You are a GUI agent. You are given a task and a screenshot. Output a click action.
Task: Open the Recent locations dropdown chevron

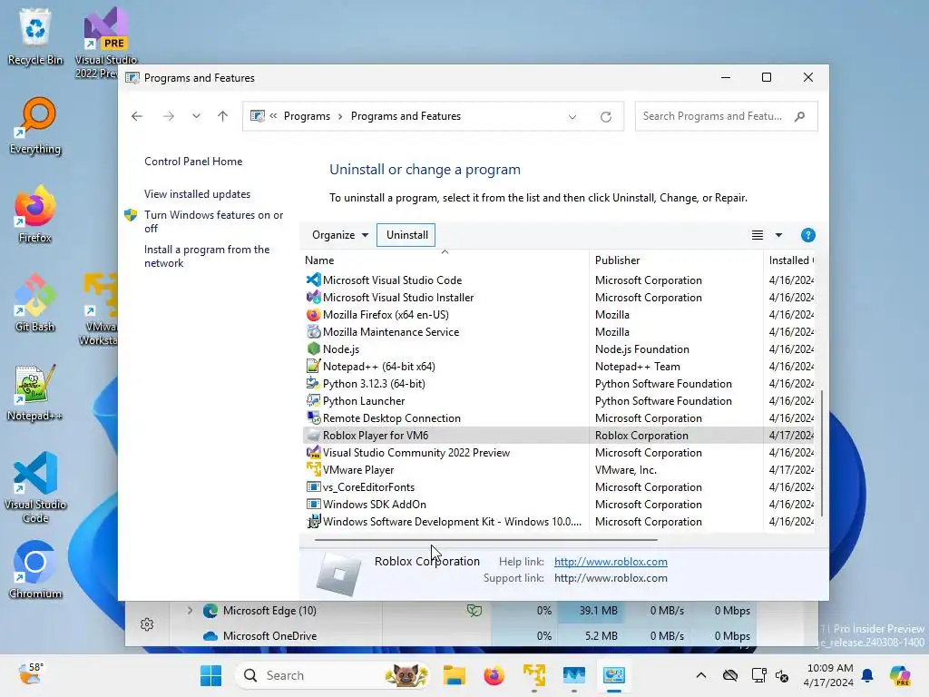[196, 116]
